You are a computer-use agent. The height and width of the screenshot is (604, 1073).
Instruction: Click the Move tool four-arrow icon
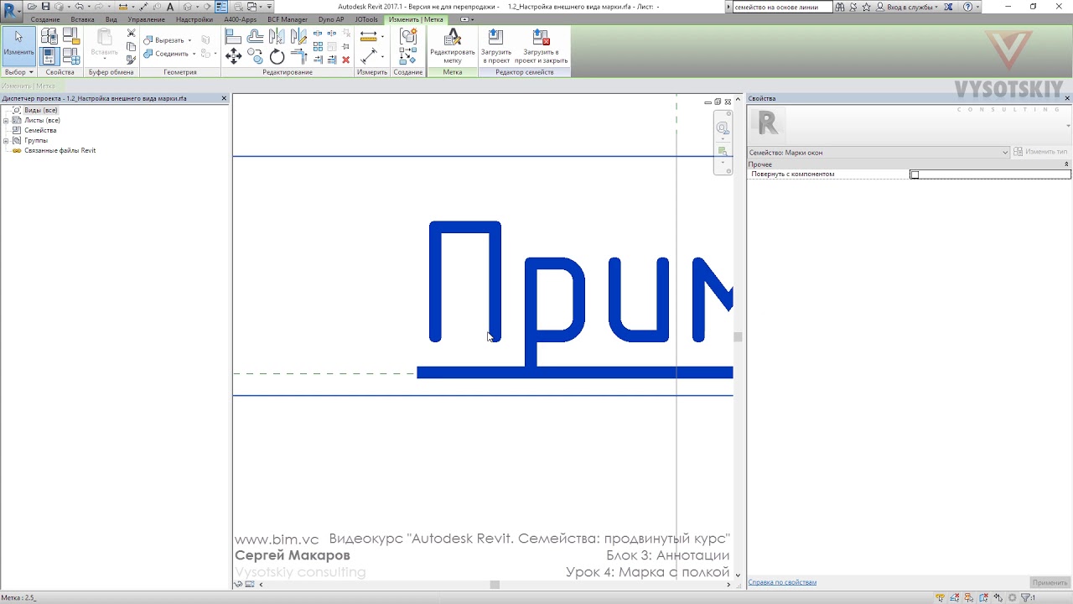pyautogui.click(x=234, y=56)
